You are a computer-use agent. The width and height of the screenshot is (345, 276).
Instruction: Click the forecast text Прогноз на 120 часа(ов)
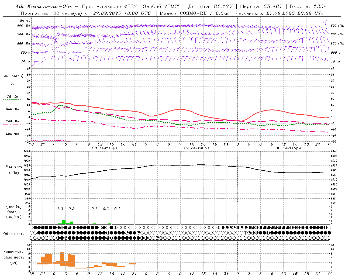[x=51, y=13]
